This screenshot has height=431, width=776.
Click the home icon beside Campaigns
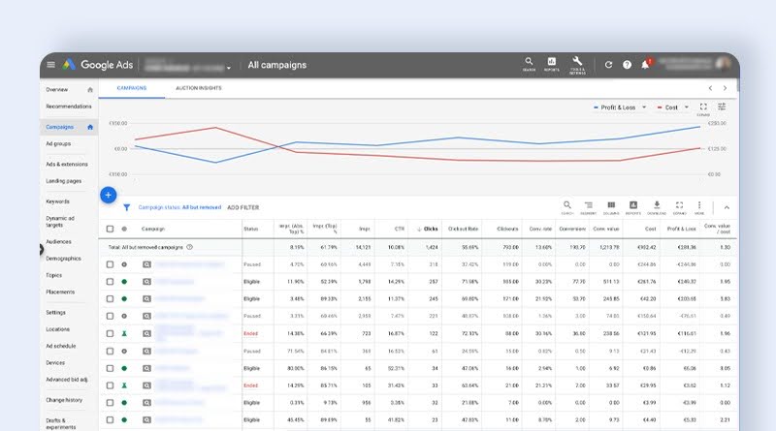(x=90, y=127)
